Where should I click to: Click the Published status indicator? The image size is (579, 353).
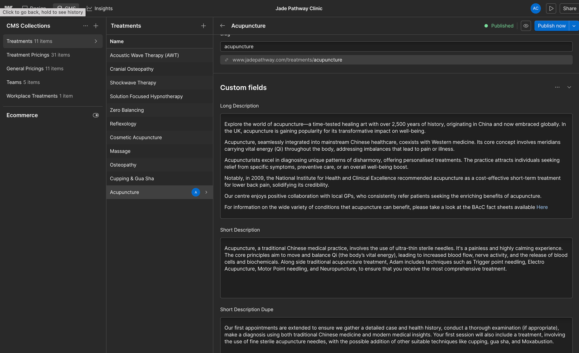click(x=499, y=26)
